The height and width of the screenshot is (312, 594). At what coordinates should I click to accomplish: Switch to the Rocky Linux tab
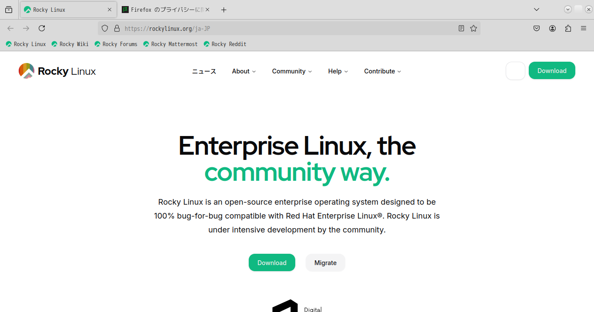(68, 10)
